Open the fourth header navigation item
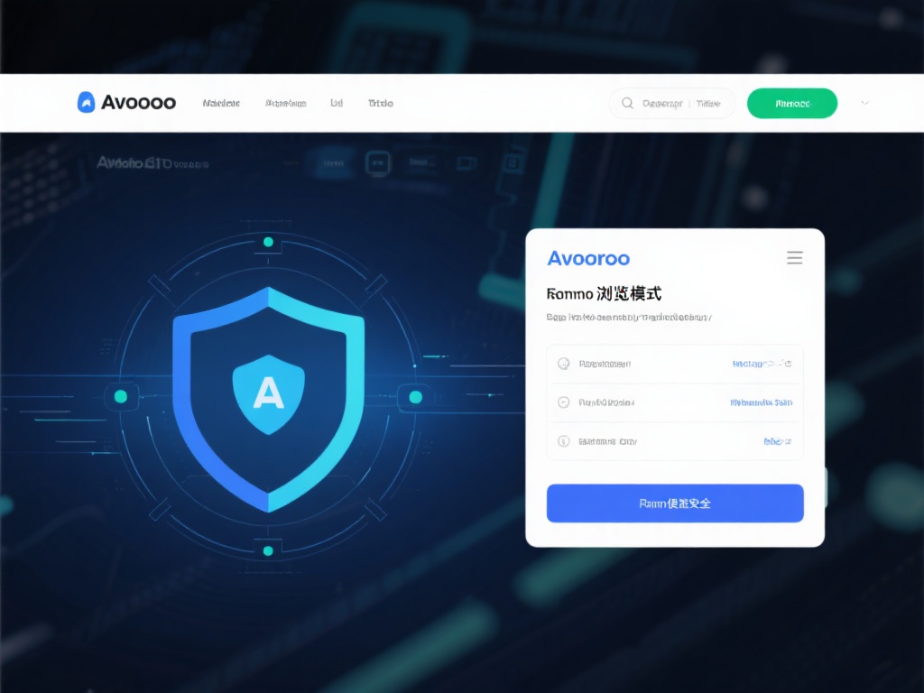Viewport: 924px width, 693px height. tap(381, 103)
